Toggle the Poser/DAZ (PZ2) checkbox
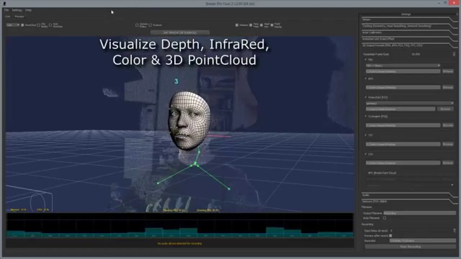The width and height of the screenshot is (461, 259). 366,97
